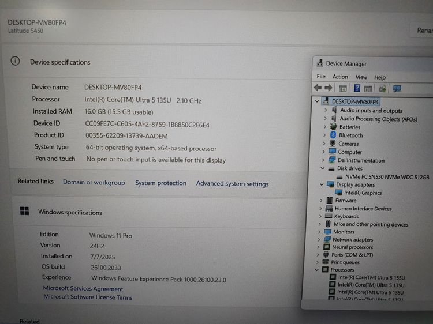Click the Monitors category icon

point(327,231)
